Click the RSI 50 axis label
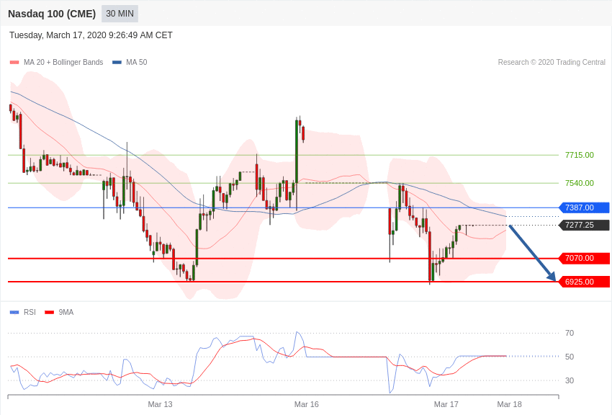This screenshot has height=415, width=612. 570,357
